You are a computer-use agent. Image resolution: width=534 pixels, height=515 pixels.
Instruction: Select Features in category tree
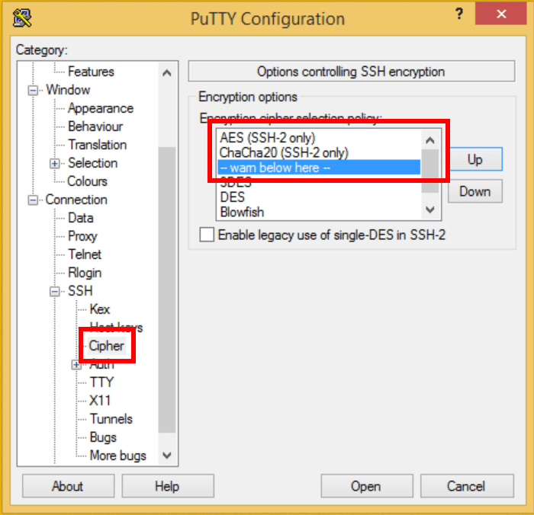point(91,72)
